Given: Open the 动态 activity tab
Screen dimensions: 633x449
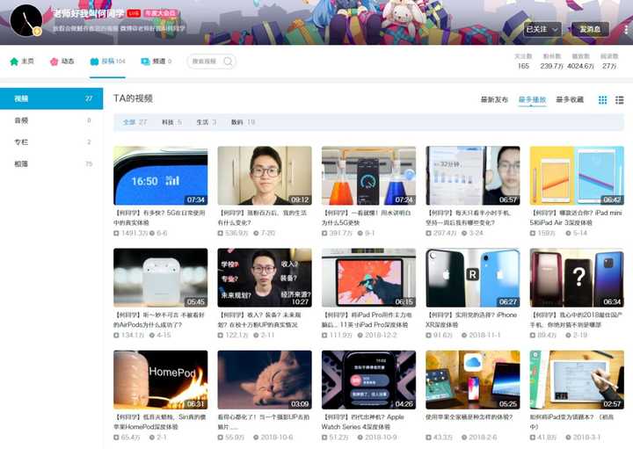Looking at the screenshot, I should 62,62.
